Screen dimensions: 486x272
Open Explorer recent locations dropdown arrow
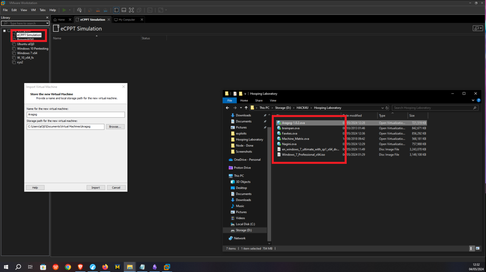click(x=241, y=108)
